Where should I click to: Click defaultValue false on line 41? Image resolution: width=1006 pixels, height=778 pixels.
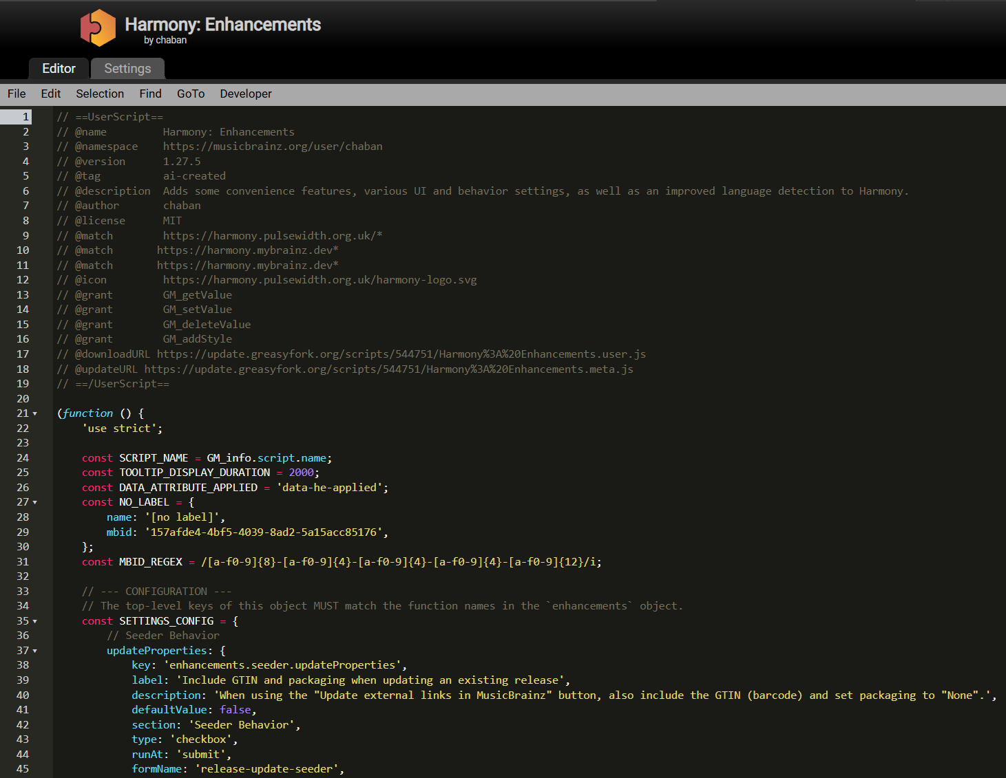235,710
